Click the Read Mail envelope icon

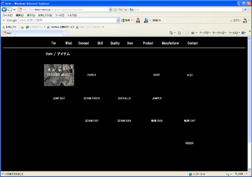tap(187, 33)
